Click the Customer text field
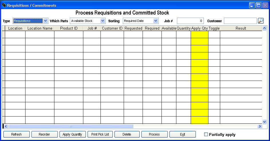The image size is (270, 141). pyautogui.click(x=240, y=21)
